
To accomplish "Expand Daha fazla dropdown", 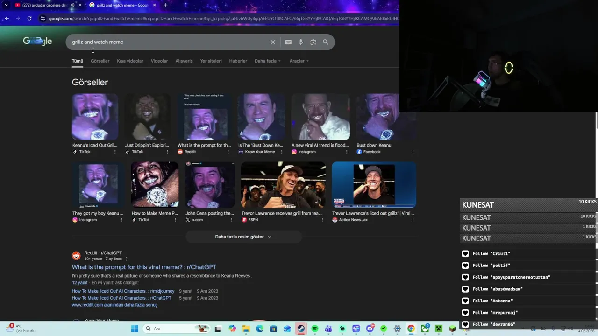I will (x=268, y=61).
